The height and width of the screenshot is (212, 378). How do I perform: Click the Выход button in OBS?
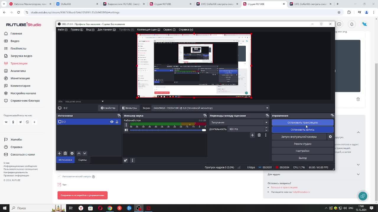[302, 158]
